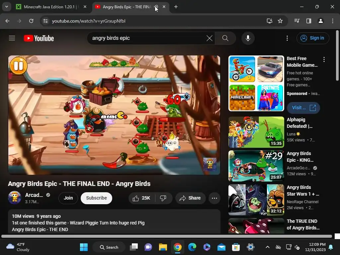340x255 pixels.
Task: Run search with the magnifier button
Action: (x=225, y=39)
